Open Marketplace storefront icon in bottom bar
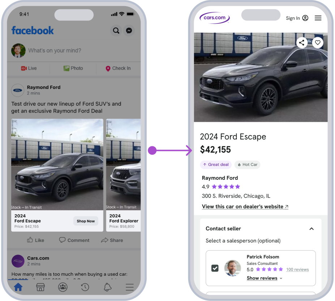The image size is (335, 301). [40, 287]
